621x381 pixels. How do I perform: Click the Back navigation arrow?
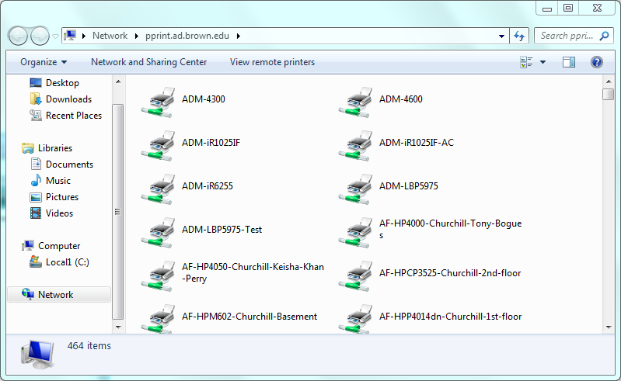point(18,36)
